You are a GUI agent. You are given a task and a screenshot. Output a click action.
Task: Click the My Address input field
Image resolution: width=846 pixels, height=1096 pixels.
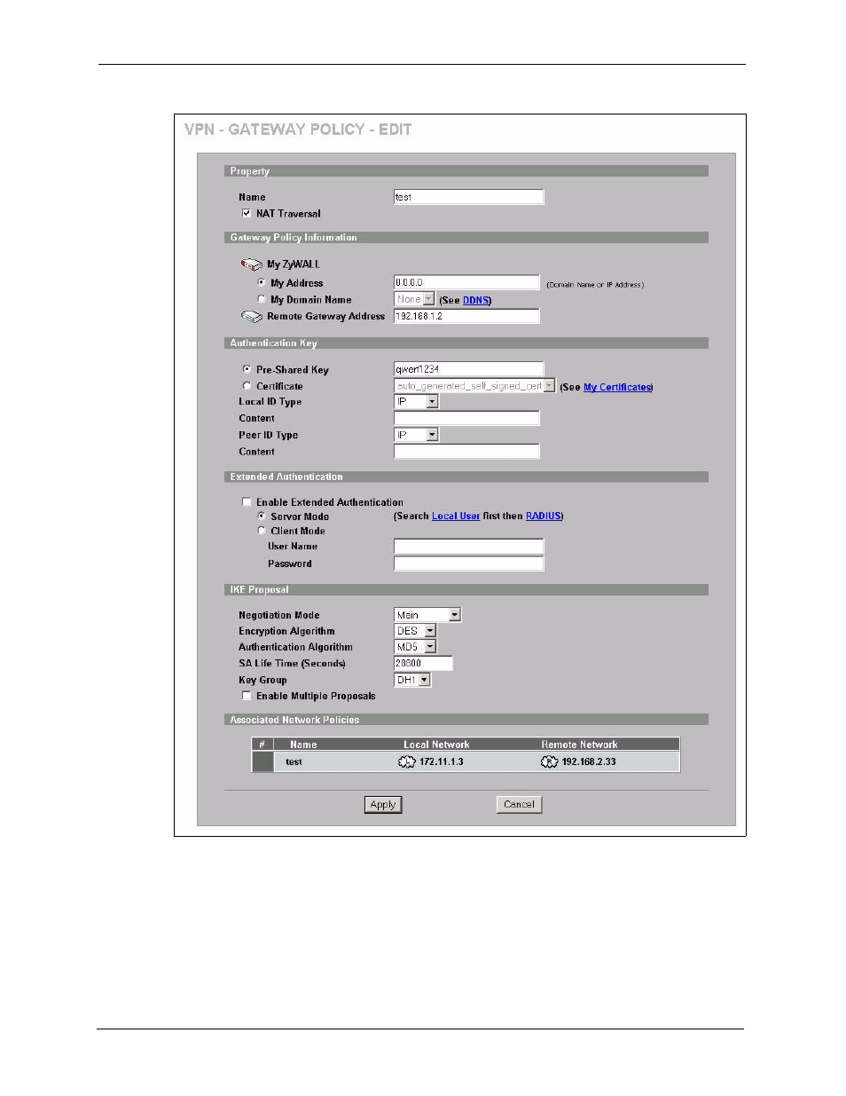tap(466, 283)
